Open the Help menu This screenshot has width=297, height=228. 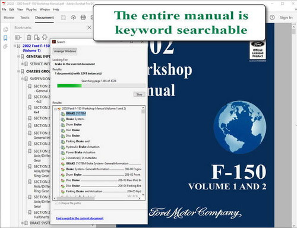tap(56, 9)
